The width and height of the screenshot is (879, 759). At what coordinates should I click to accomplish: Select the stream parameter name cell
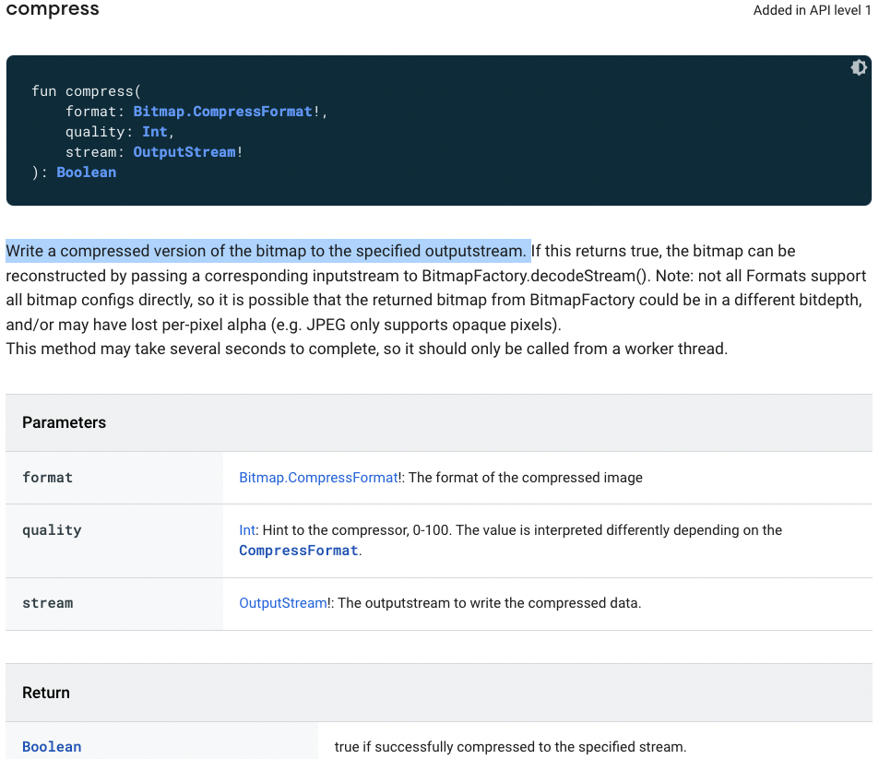[48, 603]
